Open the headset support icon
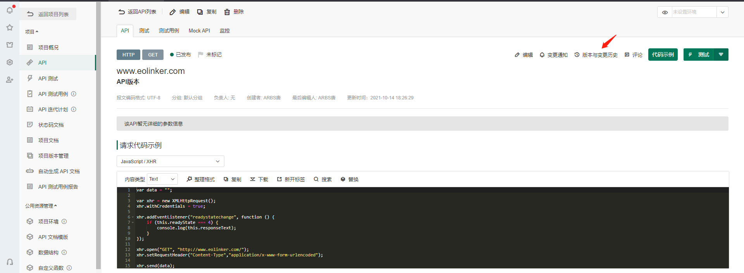 coord(10,262)
